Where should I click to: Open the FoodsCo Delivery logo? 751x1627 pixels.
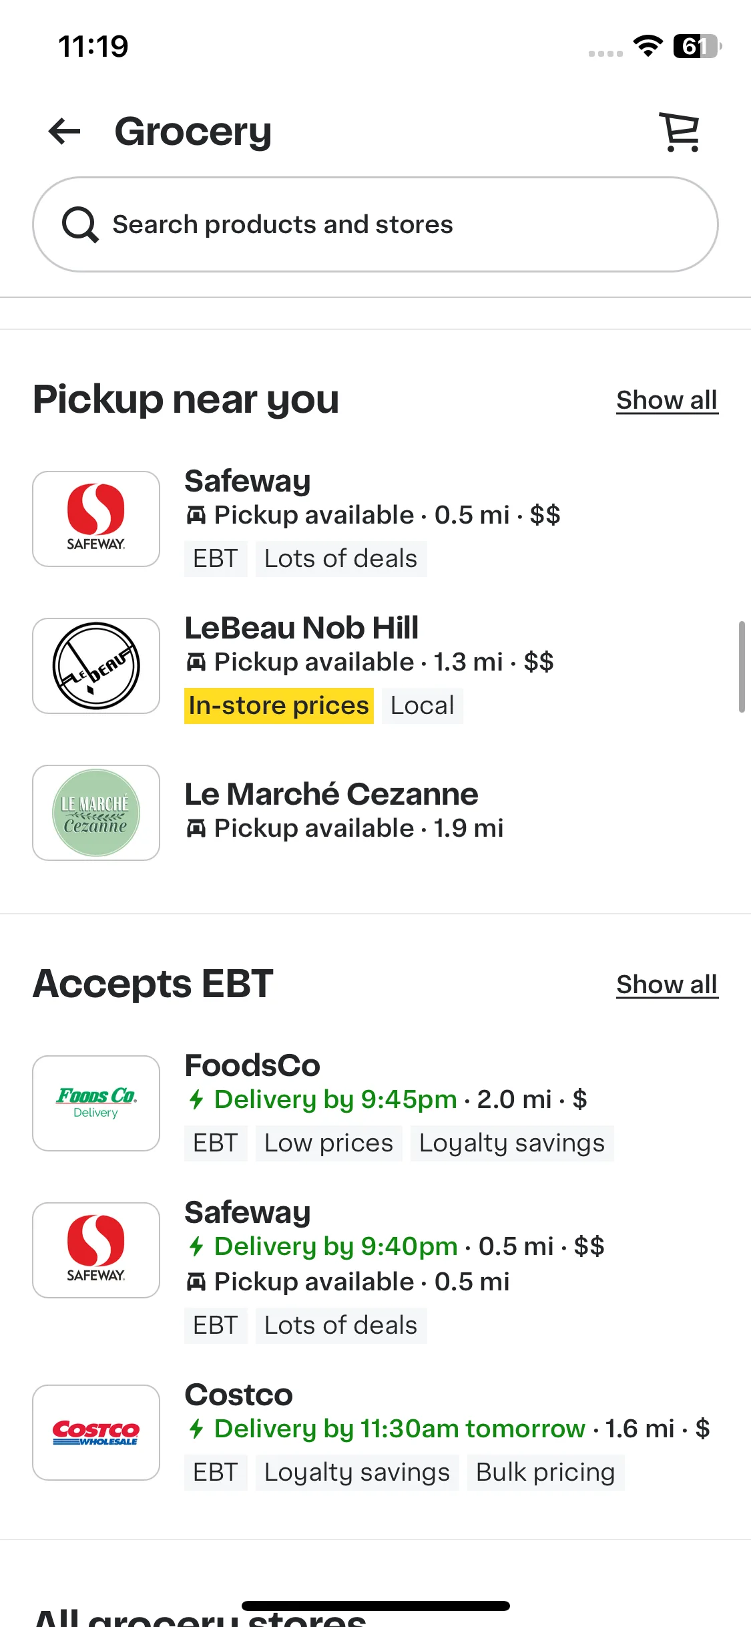(96, 1103)
